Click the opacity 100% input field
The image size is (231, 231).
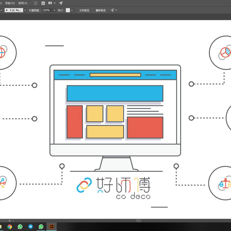[x=47, y=10]
